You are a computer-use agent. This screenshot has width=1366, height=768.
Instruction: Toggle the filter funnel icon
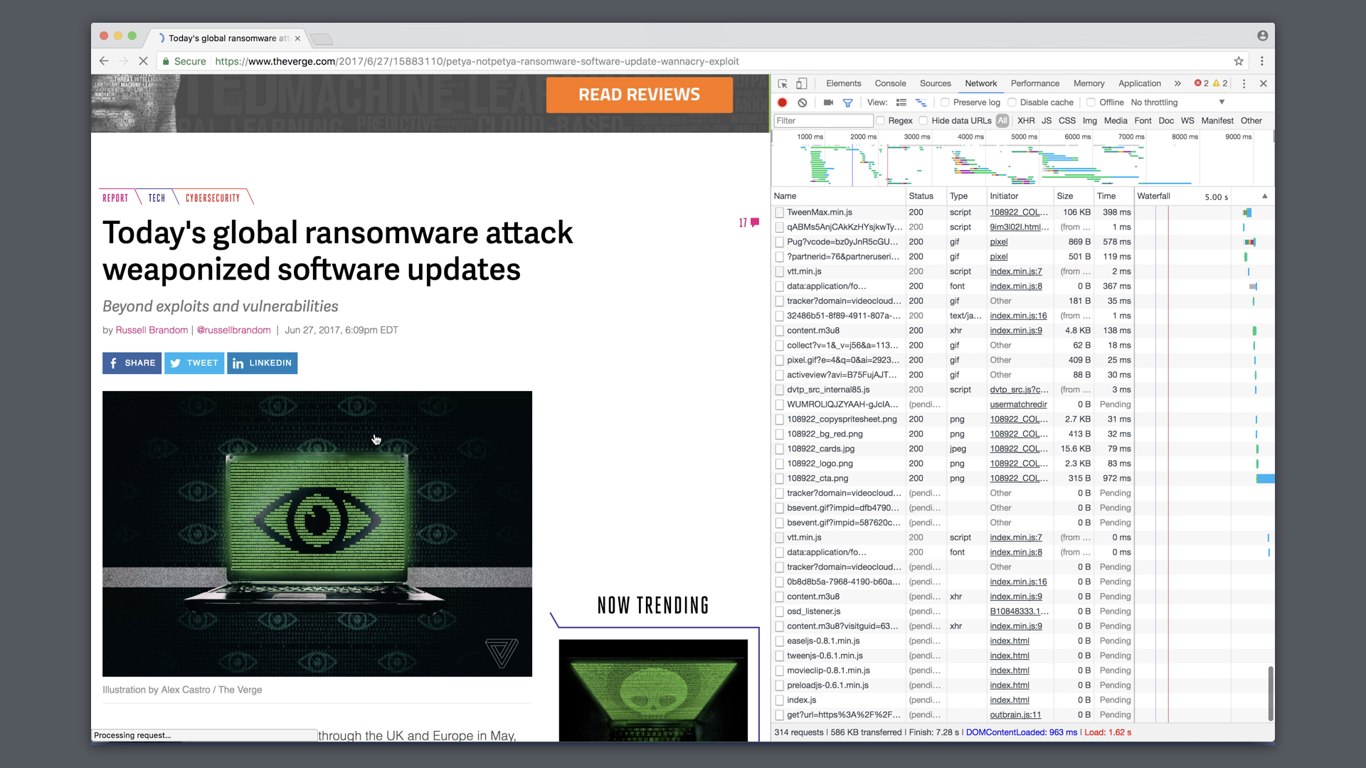click(848, 102)
